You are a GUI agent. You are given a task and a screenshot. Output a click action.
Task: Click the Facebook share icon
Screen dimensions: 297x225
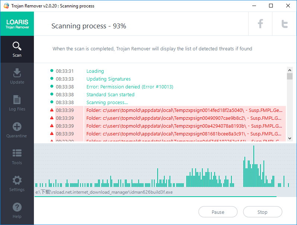(260, 24)
